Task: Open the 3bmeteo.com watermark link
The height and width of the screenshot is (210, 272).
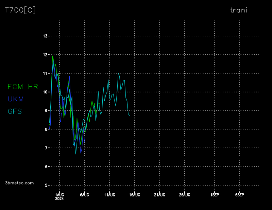Action: (19, 183)
